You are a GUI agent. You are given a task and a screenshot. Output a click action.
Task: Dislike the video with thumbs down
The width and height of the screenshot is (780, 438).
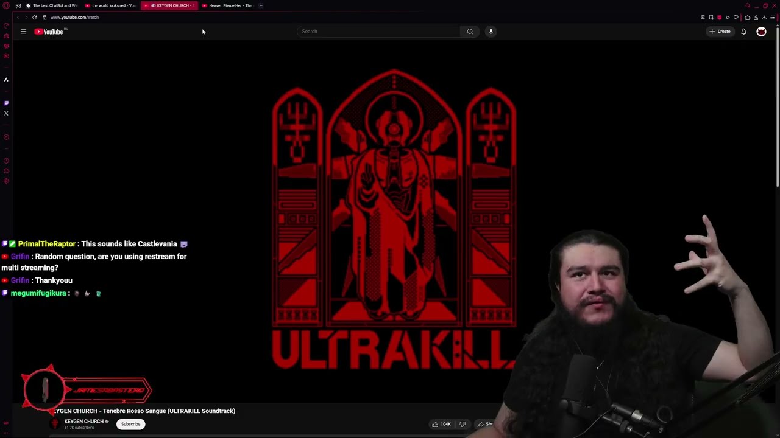coord(463,424)
